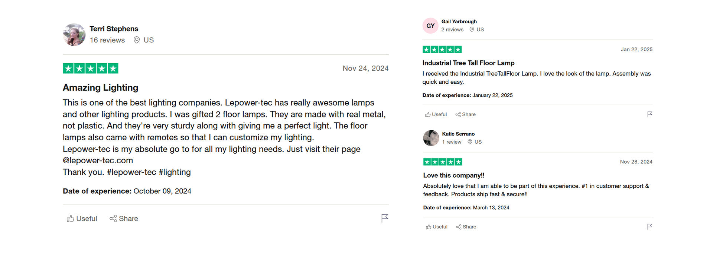The image size is (713, 254).
Task: Share Katie Serrano's review
Action: click(x=466, y=227)
